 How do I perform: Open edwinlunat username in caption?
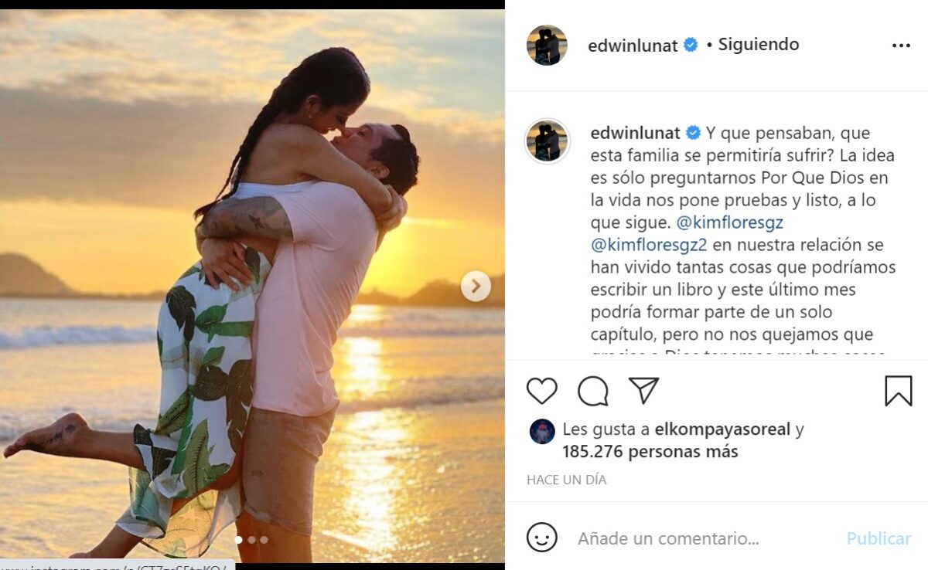pos(634,133)
